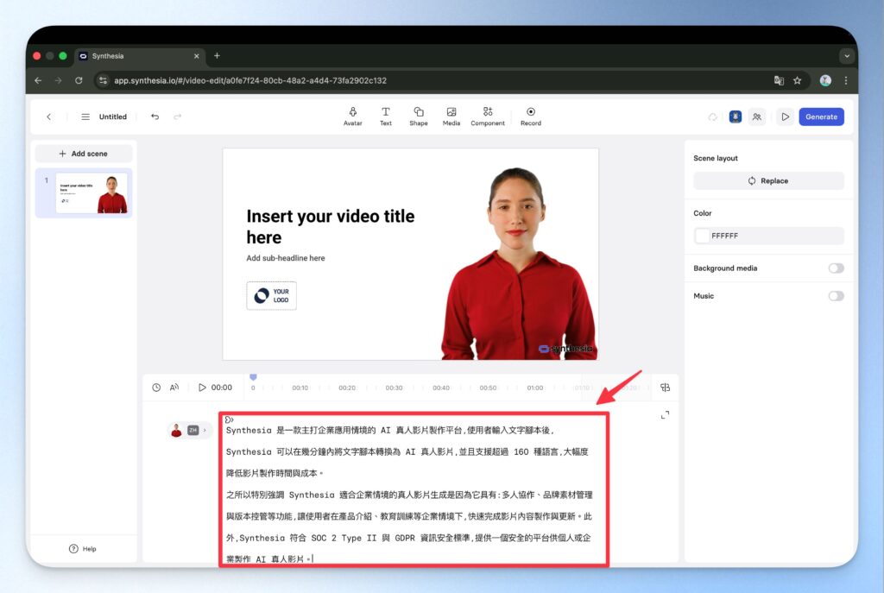Open the Media library icon

(x=451, y=116)
